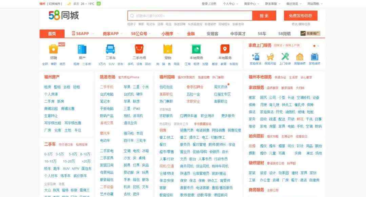Click the 月嫂 link in 保姆 row
This screenshot has width=366, height=197.
(x=263, y=104)
